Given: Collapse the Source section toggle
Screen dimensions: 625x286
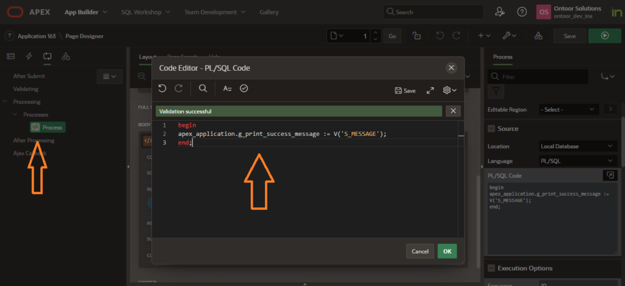Looking at the screenshot, I should pos(491,129).
